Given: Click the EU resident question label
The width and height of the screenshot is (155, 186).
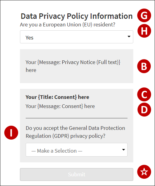Looking at the screenshot, I should (x=67, y=25).
